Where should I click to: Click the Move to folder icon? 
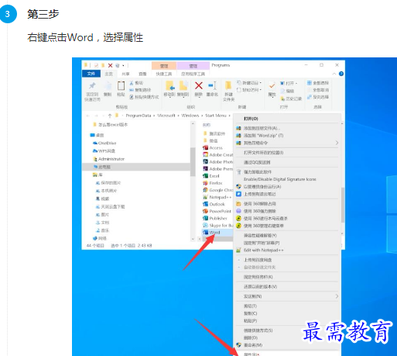(170, 85)
